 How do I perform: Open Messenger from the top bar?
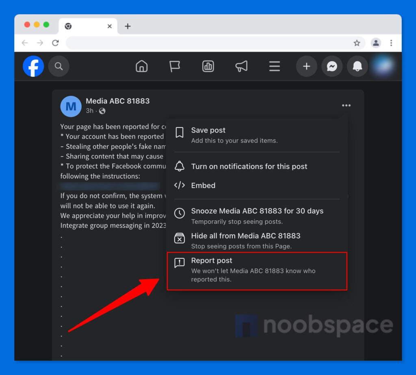[332, 66]
